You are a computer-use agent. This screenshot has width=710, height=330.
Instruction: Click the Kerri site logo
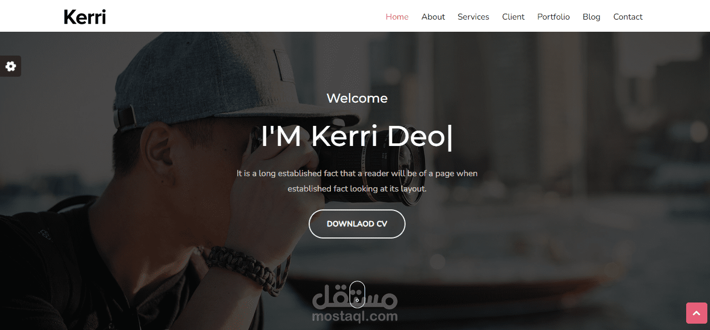click(85, 17)
